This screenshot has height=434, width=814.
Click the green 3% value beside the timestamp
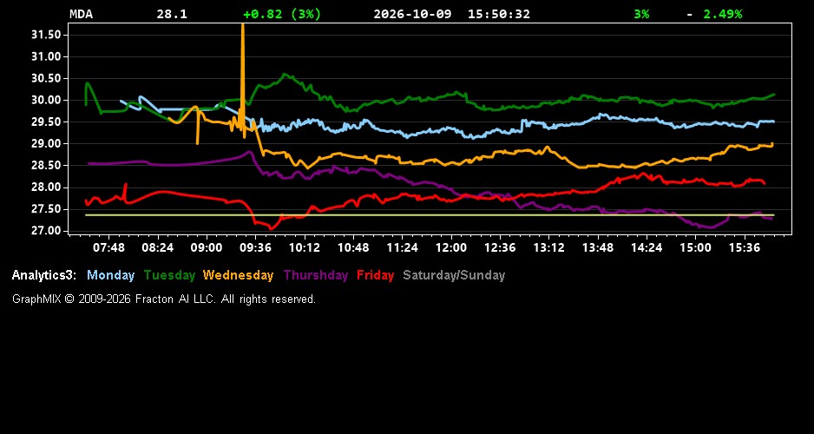coord(641,14)
